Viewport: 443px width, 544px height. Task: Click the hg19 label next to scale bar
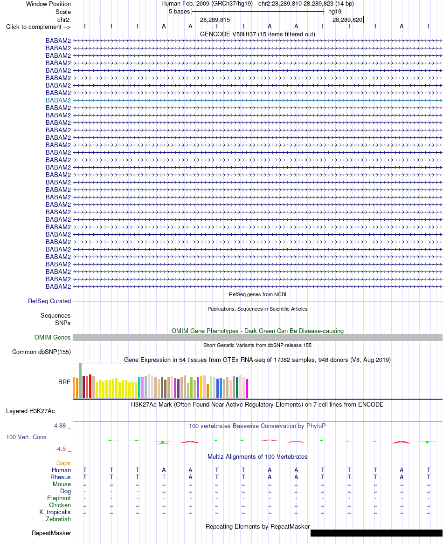(x=335, y=12)
